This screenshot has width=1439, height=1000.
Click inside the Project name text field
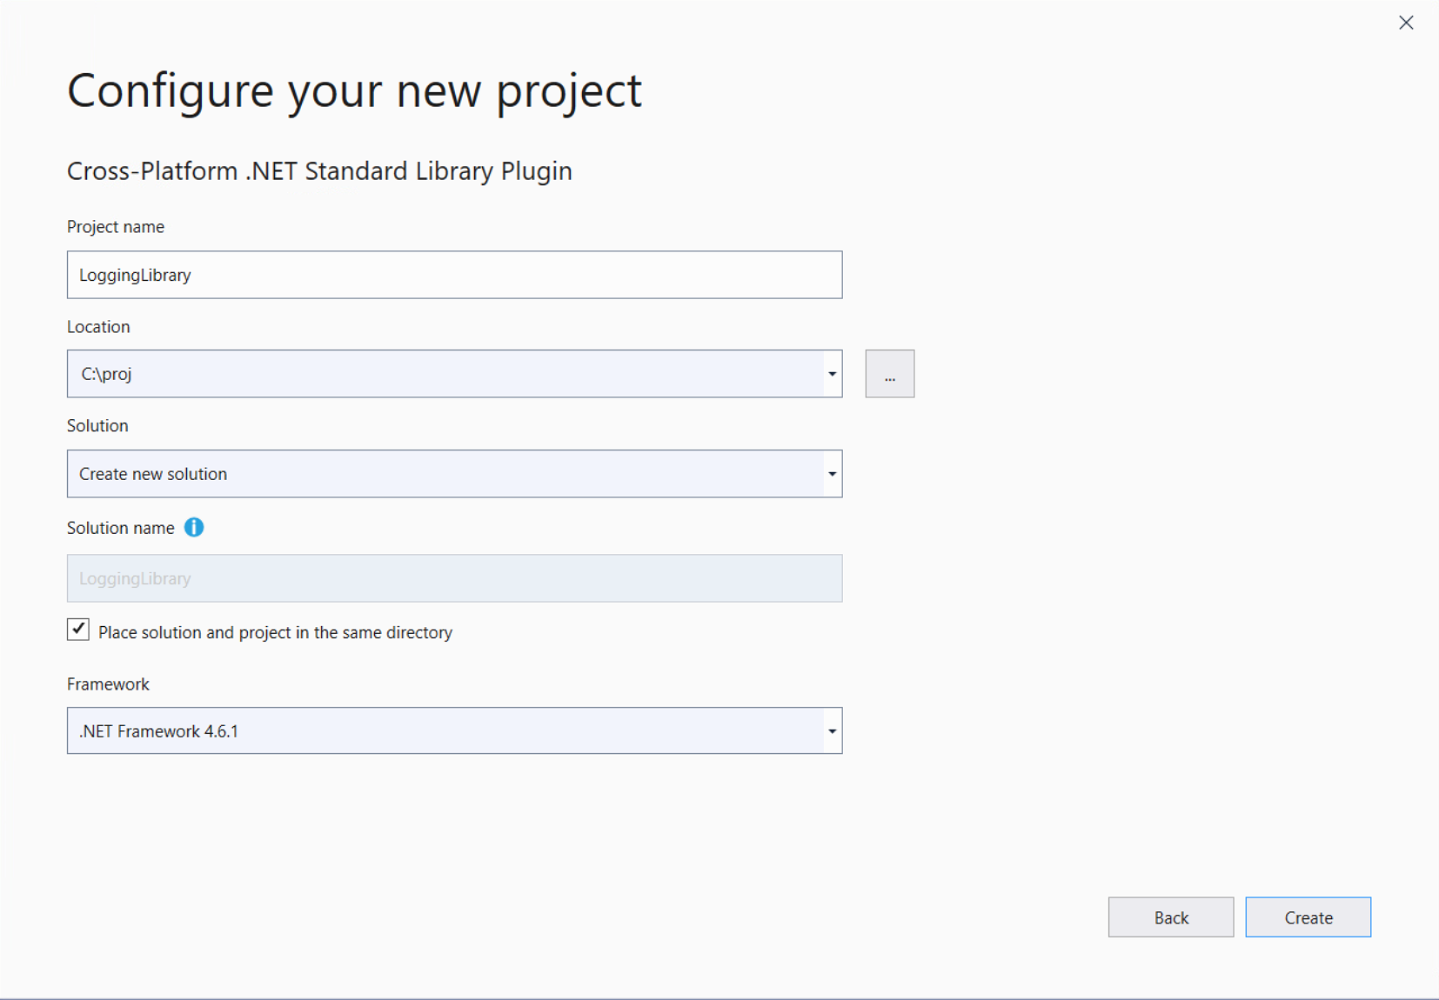(x=454, y=275)
